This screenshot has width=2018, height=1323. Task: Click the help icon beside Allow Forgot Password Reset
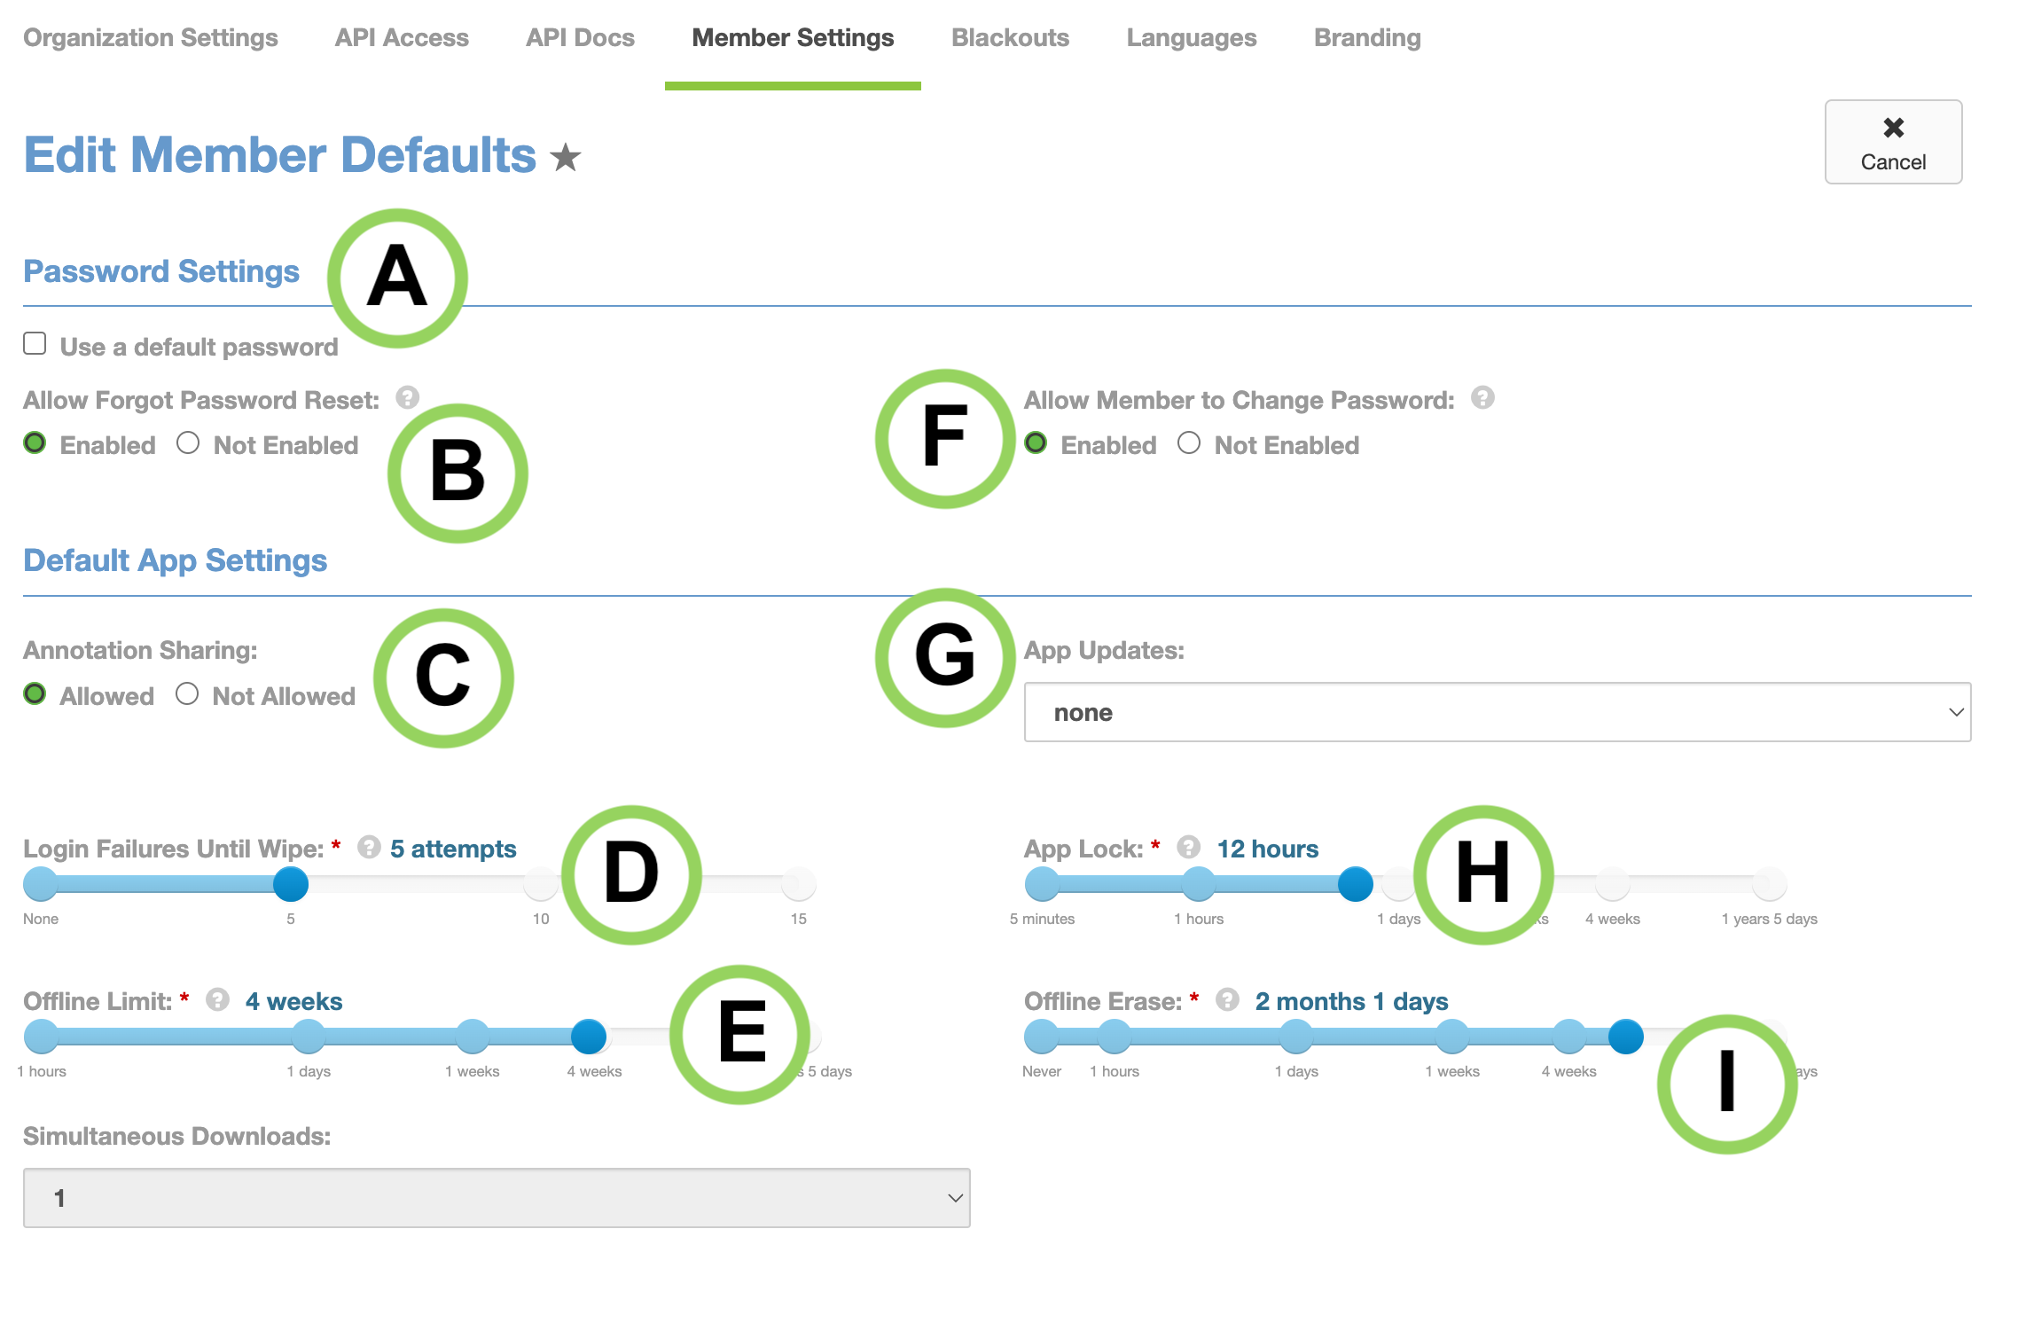pyautogui.click(x=408, y=397)
